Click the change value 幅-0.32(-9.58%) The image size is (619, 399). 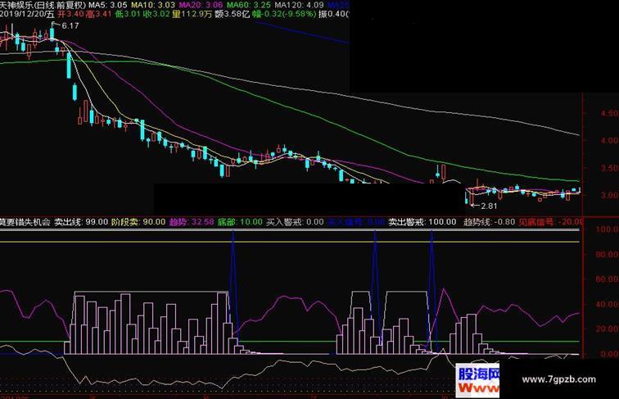click(x=284, y=14)
